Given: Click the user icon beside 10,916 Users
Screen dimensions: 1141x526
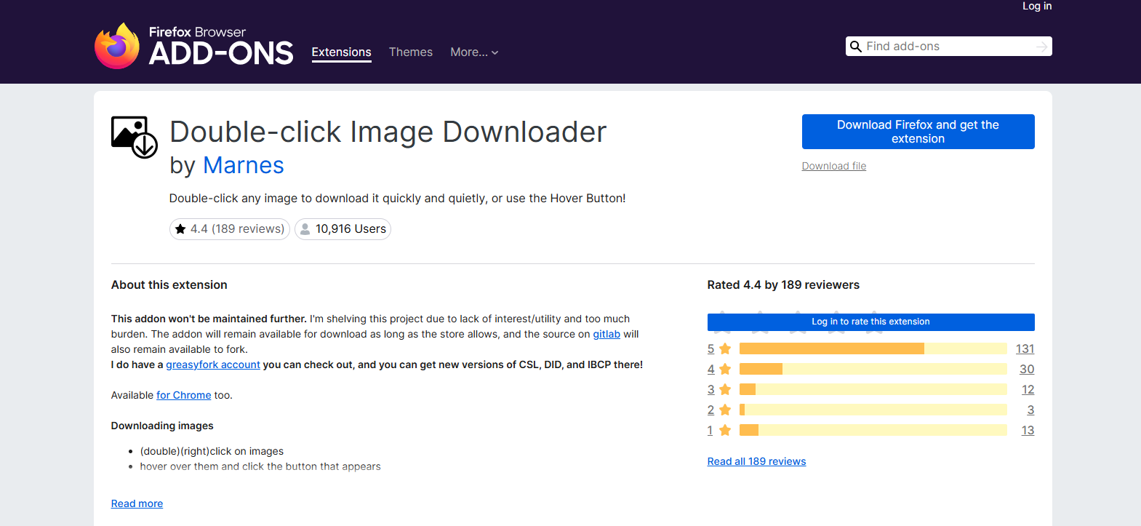Looking at the screenshot, I should [x=305, y=229].
